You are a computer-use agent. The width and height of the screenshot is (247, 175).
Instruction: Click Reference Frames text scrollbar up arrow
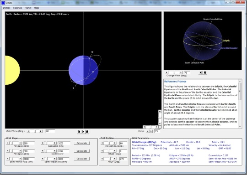(x=240, y=81)
